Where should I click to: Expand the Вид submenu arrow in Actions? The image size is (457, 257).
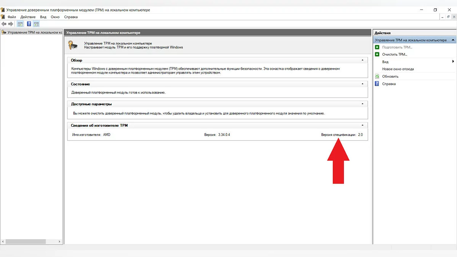[x=453, y=62]
